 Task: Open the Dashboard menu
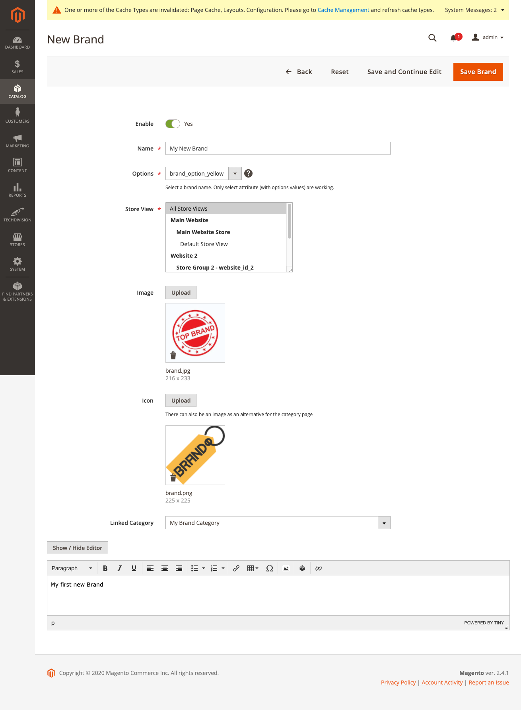pos(17,43)
